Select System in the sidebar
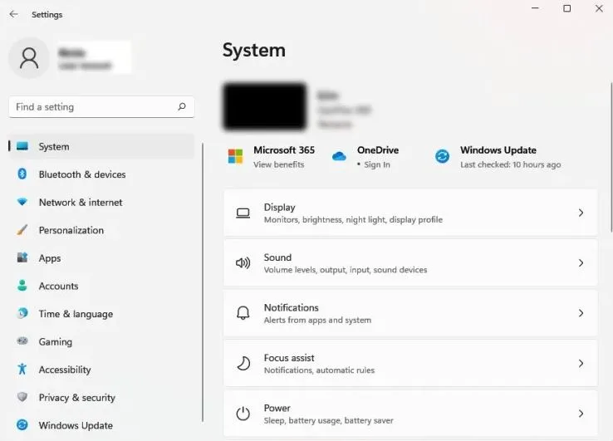 tap(101, 147)
